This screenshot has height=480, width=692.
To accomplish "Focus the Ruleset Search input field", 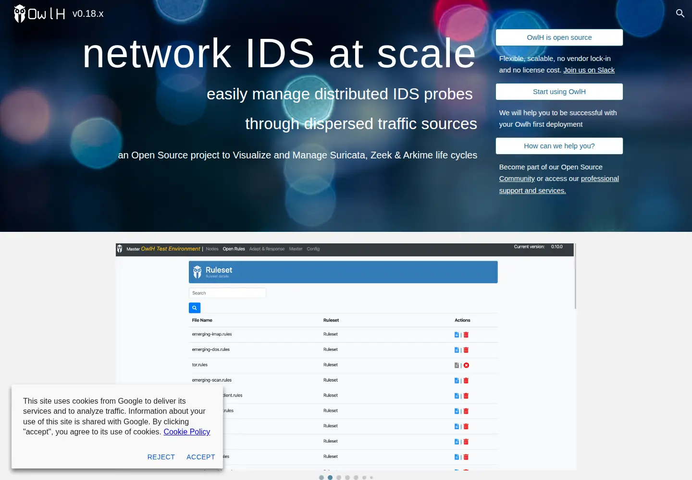I will [x=227, y=293].
